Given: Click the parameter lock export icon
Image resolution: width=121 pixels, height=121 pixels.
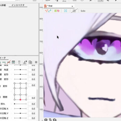Looking at the screenshot, I should coord(25,62).
